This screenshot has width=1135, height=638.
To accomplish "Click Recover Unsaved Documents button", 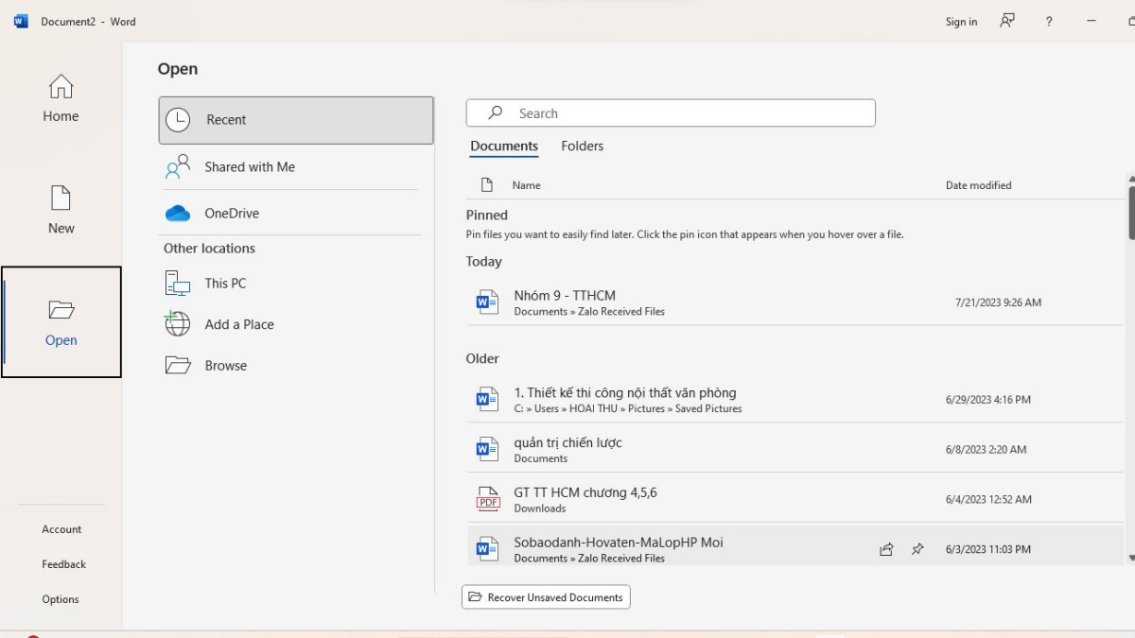I will pos(546,597).
